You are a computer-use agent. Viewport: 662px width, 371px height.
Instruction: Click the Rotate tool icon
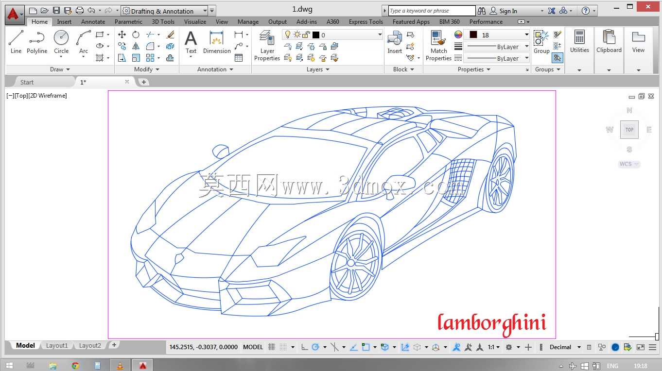[136, 34]
